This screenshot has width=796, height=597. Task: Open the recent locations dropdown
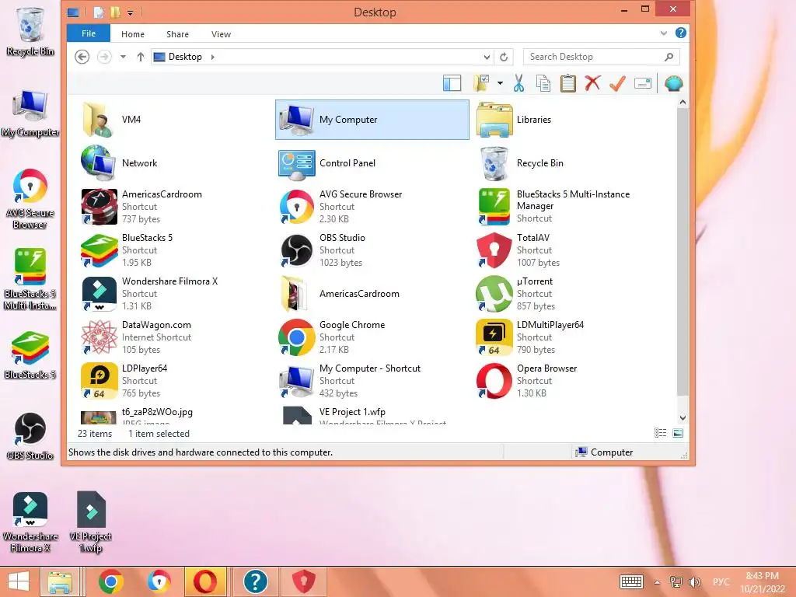[123, 57]
